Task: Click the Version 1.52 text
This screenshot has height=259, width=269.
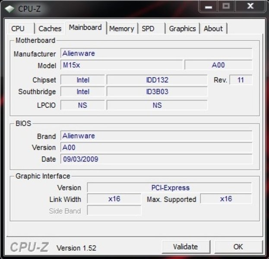Action: point(76,248)
